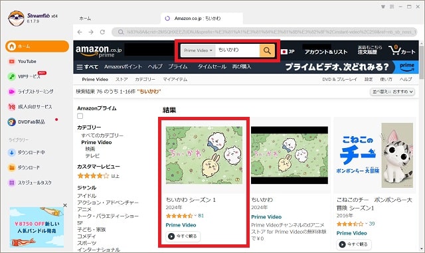
Task: Select 映画 category filter
Action: (x=90, y=149)
